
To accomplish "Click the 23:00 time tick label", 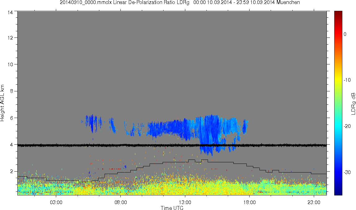I will (x=314, y=202).
